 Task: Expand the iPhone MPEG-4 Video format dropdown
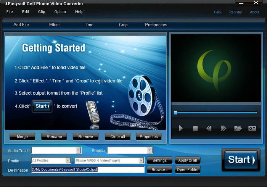(x=141, y=160)
